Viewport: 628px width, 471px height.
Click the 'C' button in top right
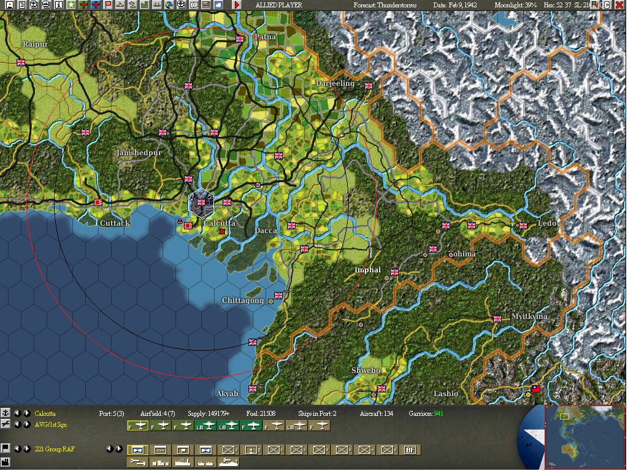(607, 5)
